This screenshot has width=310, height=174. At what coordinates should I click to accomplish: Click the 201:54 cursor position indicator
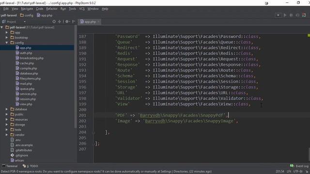tap(280, 172)
